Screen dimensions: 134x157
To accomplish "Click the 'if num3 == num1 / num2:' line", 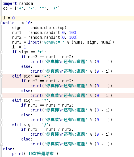I will point(47,129).
